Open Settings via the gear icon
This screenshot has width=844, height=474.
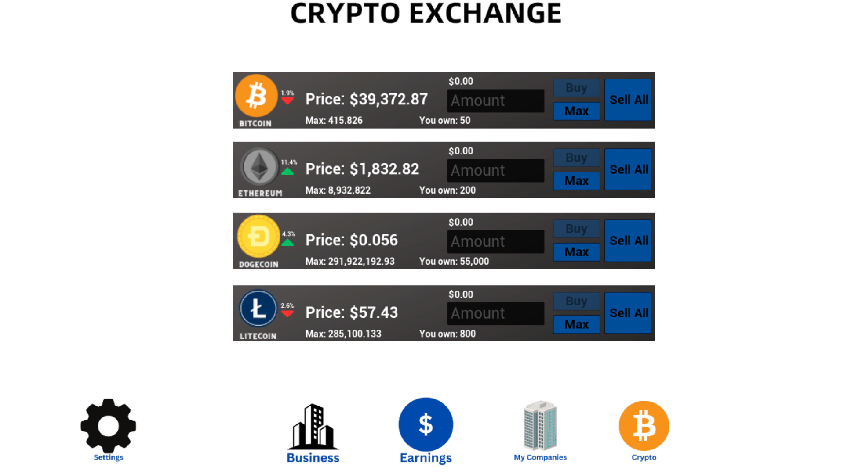[x=108, y=426]
